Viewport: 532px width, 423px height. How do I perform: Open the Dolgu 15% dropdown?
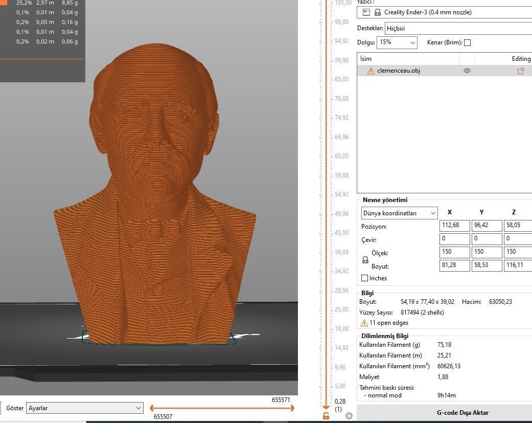click(397, 42)
